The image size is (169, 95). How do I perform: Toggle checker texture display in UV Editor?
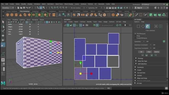coord(97,25)
